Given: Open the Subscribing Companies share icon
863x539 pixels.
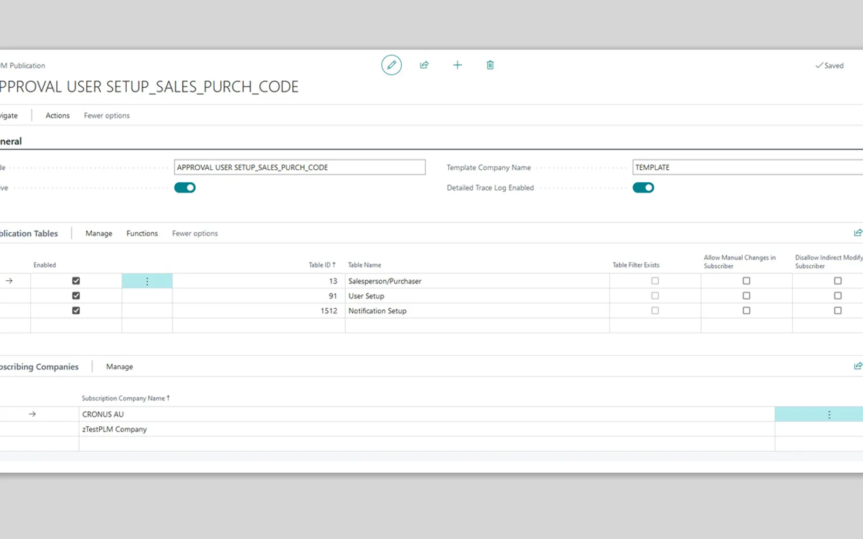Looking at the screenshot, I should coord(858,366).
